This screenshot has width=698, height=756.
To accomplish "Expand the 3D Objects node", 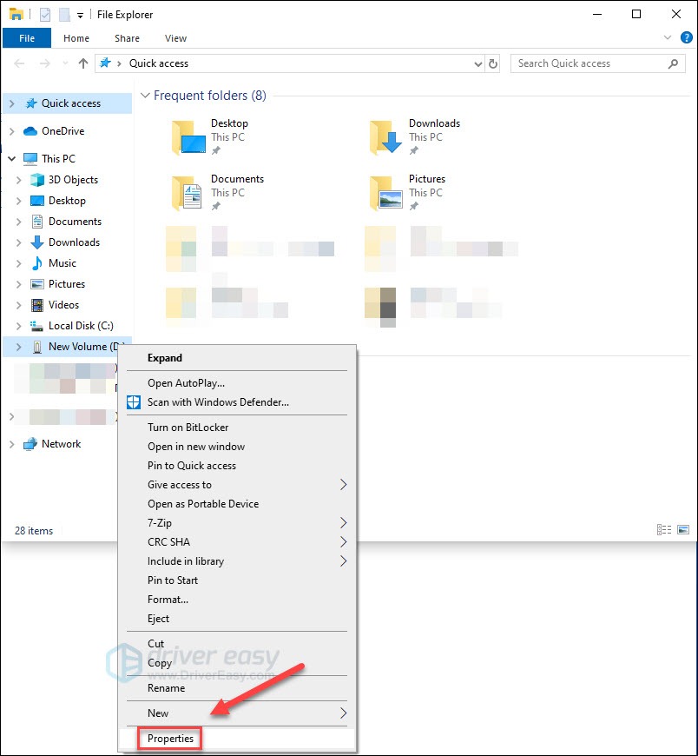I will coord(19,179).
